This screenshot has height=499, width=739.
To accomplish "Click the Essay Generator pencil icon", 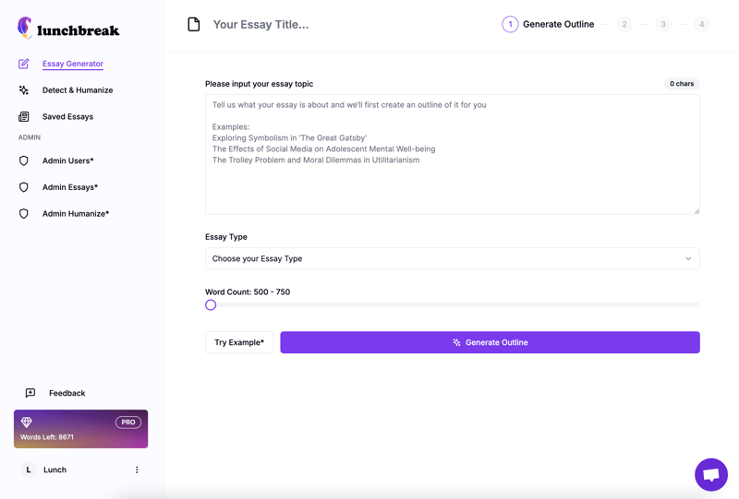I will (24, 64).
